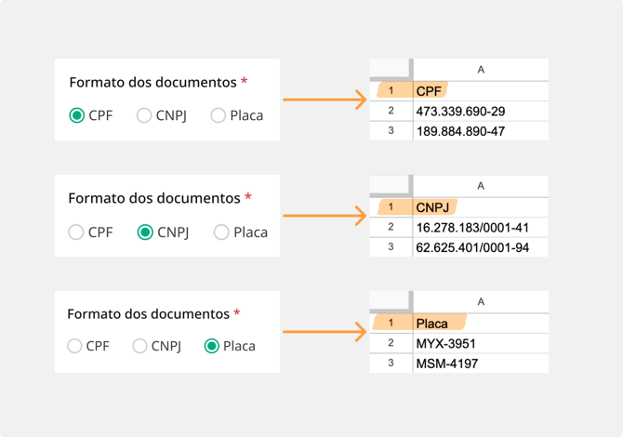Select CNPJ radio in the first form

coord(144,115)
